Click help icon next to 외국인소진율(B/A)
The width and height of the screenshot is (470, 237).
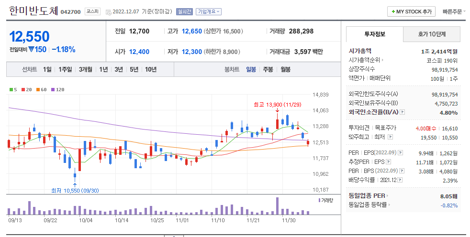[x=403, y=112]
